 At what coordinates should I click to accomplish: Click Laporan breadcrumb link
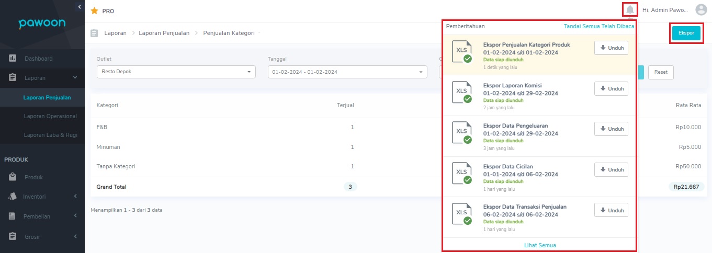point(115,33)
